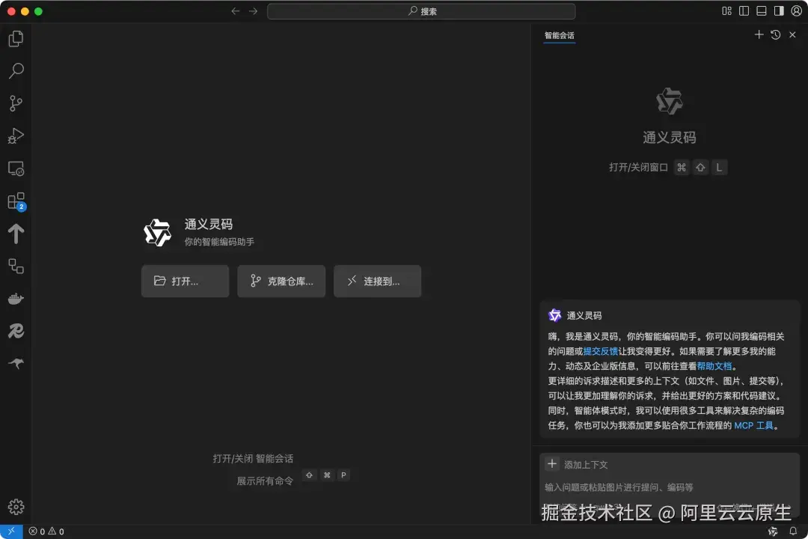The image size is (808, 539).
Task: Open the Explorer view in the activity bar
Action: [16, 38]
